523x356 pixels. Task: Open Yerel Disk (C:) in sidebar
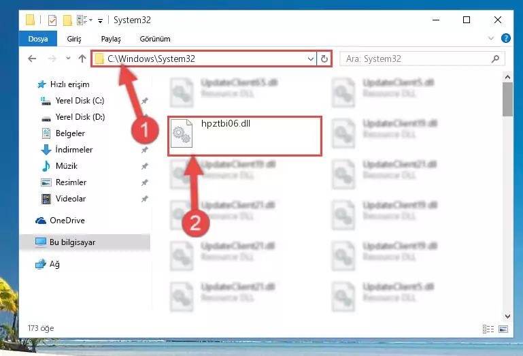80,101
